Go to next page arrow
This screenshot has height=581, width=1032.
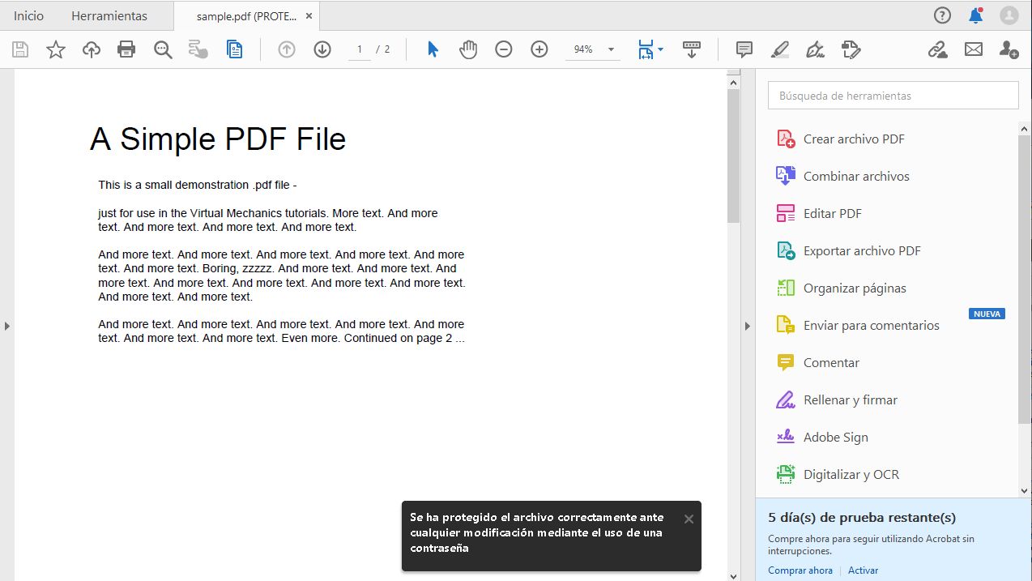322,49
